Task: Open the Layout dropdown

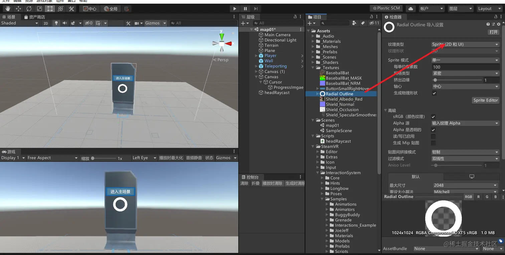Action: click(489, 9)
